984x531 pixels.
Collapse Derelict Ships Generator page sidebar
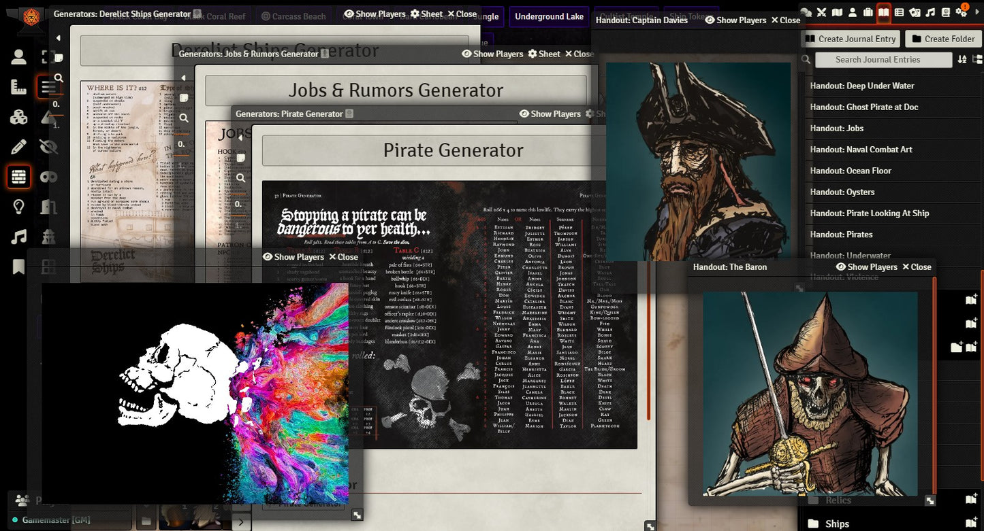pos(59,38)
